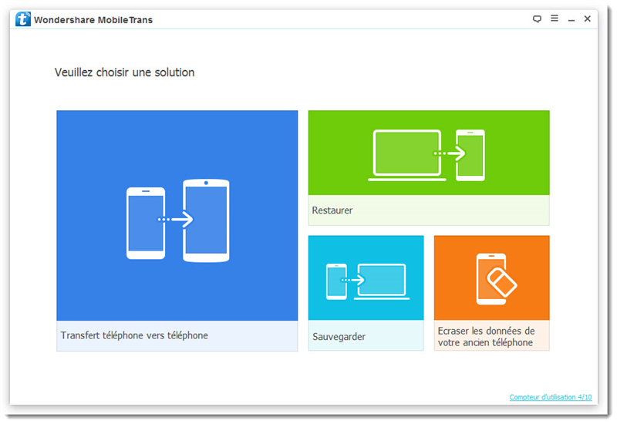Viewport: 617px width, 424px height.
Task: Click the MobileTrans logo icon
Action: [x=23, y=19]
